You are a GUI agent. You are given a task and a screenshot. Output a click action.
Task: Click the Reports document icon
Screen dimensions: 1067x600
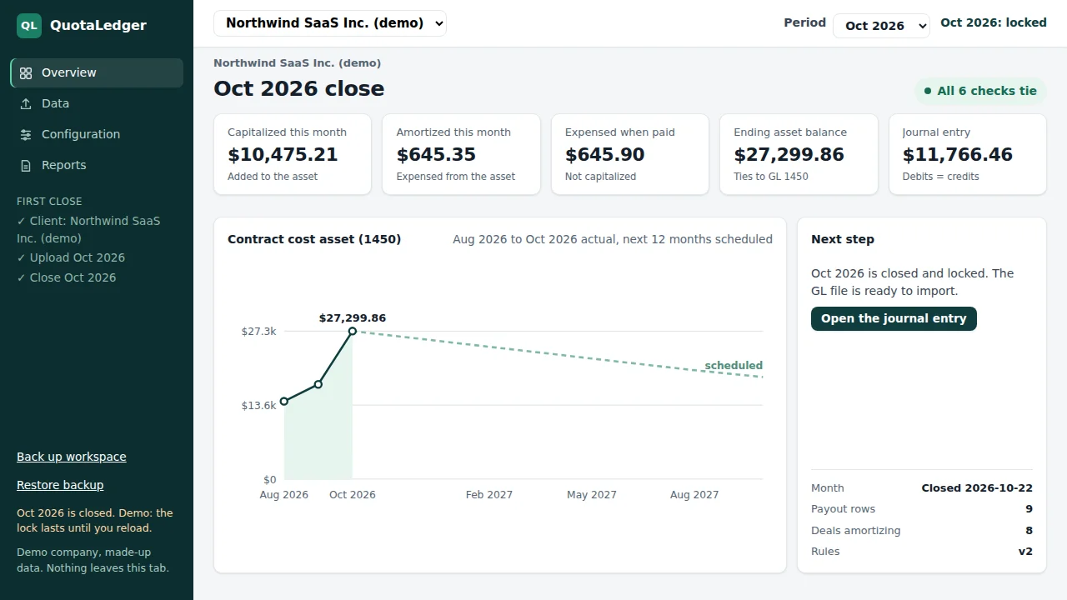click(26, 166)
